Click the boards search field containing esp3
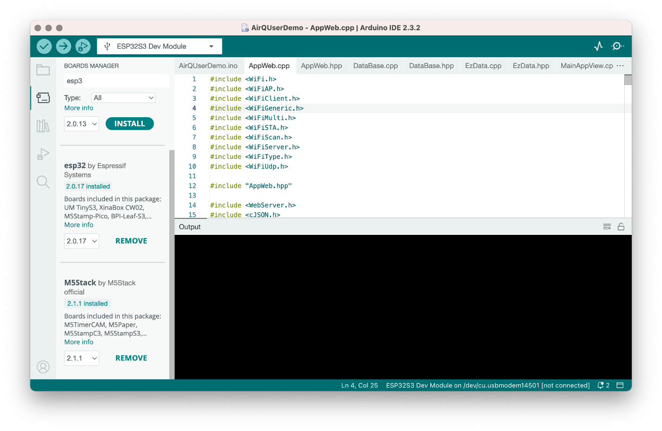Viewport: 662px width, 431px height. (x=116, y=81)
